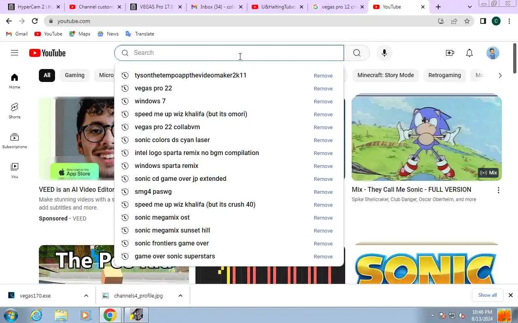Open Maps bookmark
This screenshot has height=323, width=518.
coord(80,34)
